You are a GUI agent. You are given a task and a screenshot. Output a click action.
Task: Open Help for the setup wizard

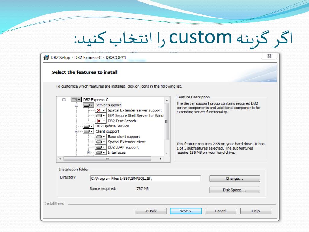click(x=256, y=211)
